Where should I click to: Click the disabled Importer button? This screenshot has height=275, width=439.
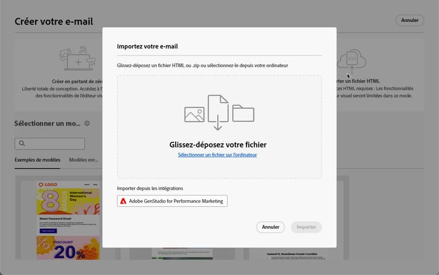coord(306,227)
